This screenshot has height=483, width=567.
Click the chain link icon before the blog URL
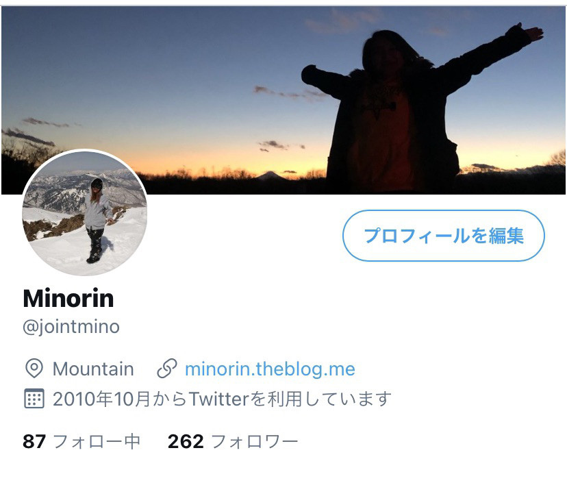(x=166, y=369)
